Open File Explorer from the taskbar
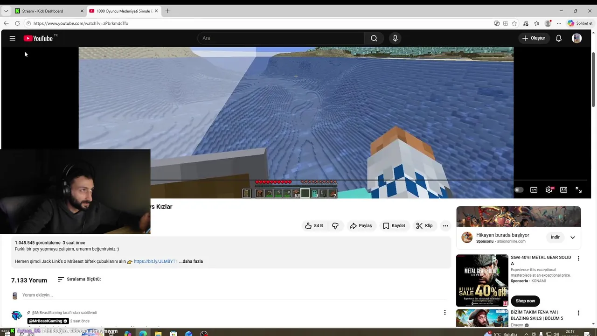The width and height of the screenshot is (597, 336). (x=158, y=334)
